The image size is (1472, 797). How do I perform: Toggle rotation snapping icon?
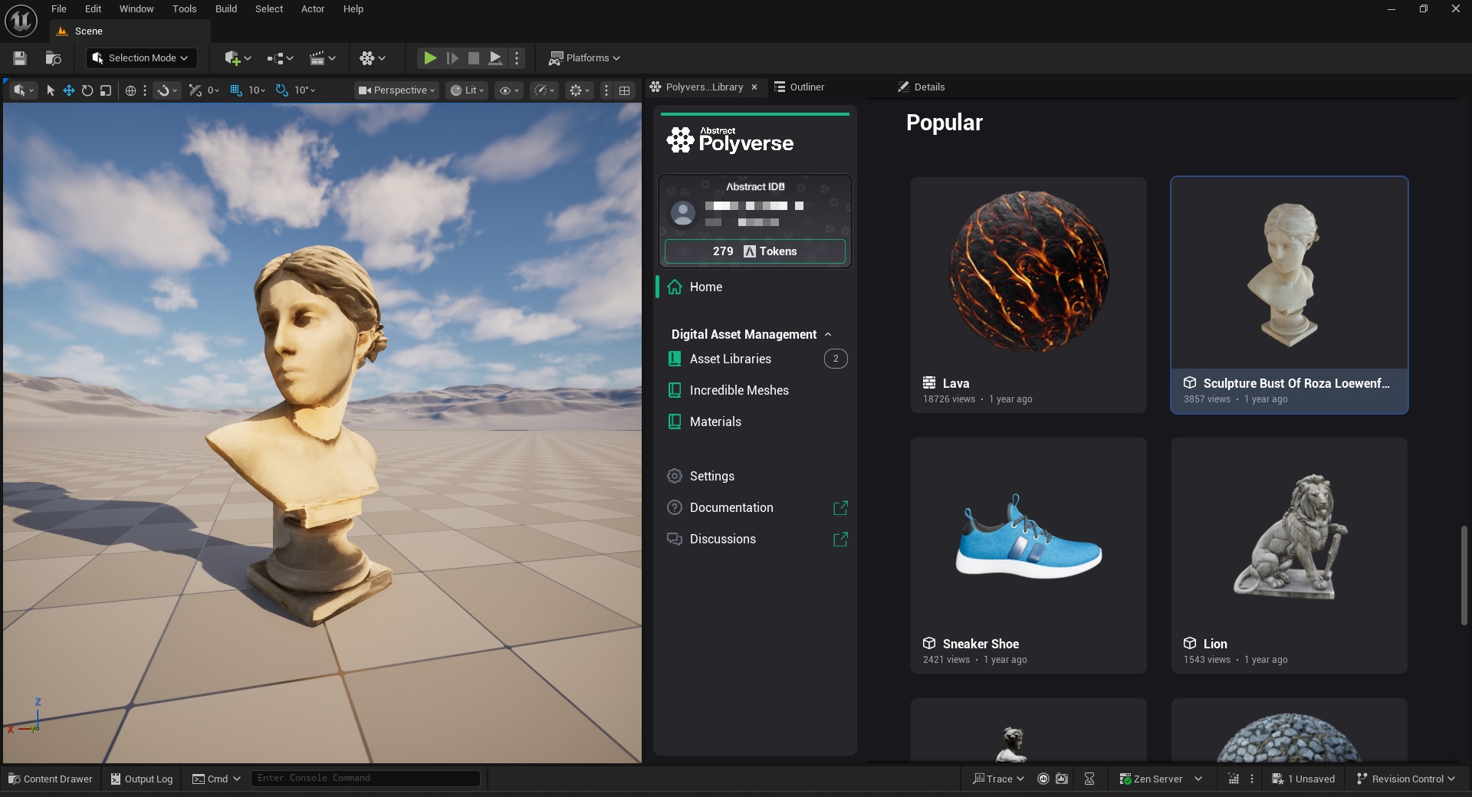click(x=282, y=90)
